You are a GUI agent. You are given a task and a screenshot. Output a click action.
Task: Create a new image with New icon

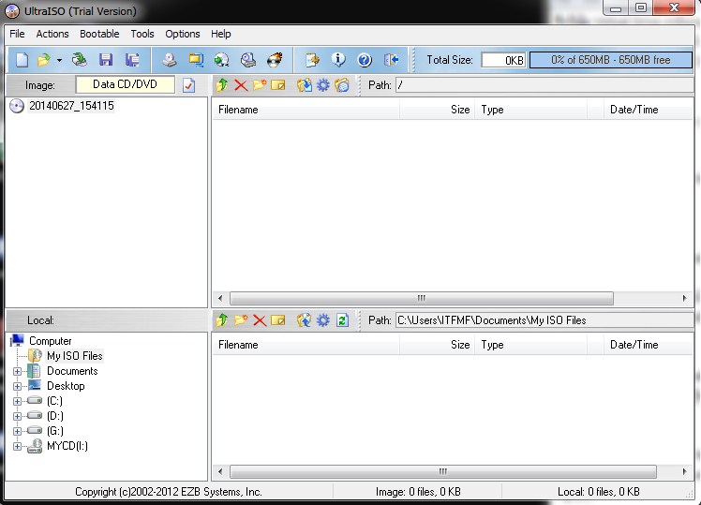[22, 59]
